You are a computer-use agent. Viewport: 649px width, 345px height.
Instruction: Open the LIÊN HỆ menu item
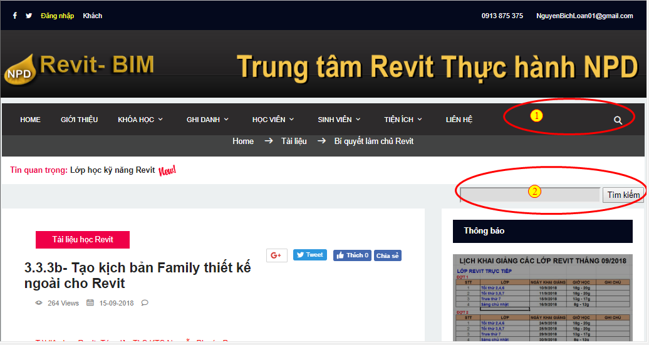(459, 120)
